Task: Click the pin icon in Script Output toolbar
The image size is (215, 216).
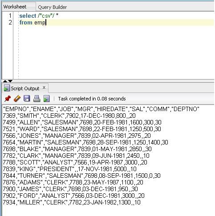Action: click(x=8, y=99)
